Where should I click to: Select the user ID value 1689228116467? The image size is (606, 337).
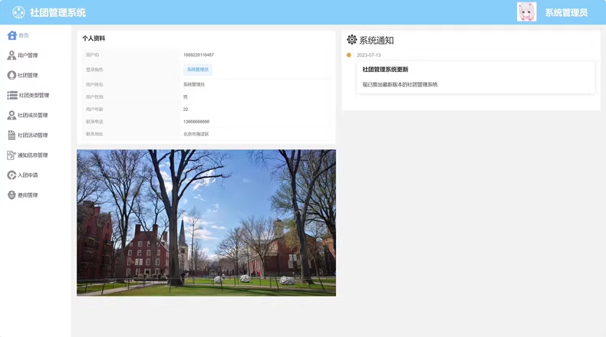[x=199, y=55]
